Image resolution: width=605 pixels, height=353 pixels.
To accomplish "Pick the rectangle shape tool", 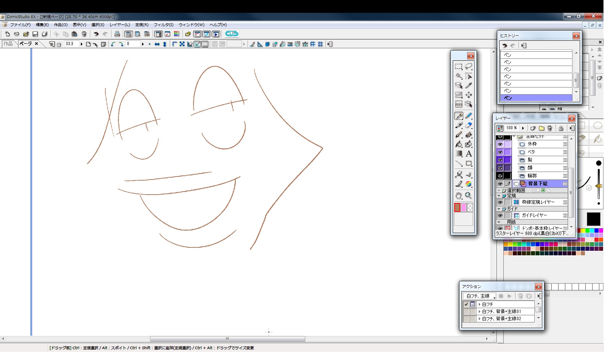I will coord(469,163).
